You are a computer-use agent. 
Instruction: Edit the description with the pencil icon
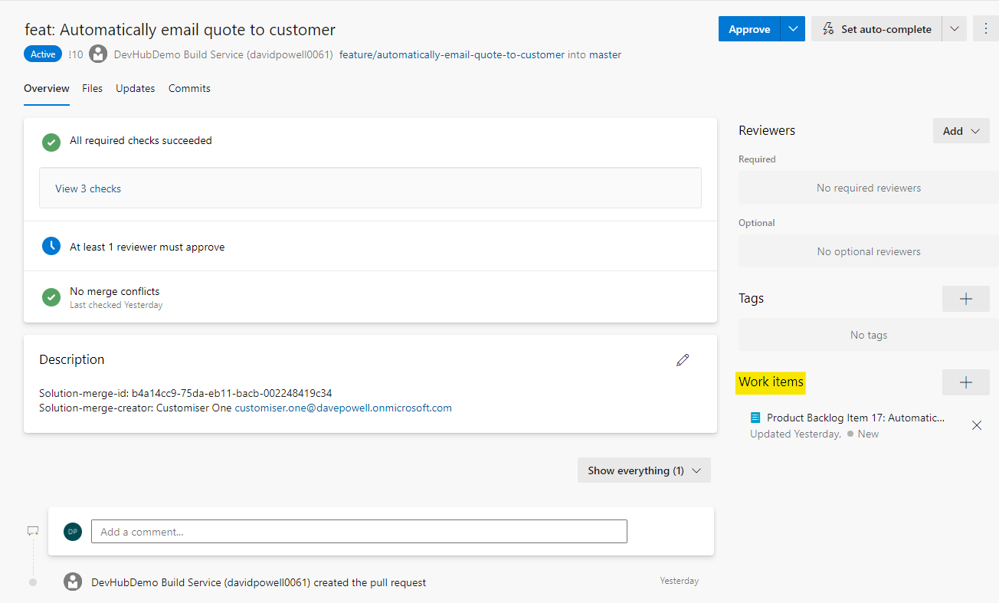tap(683, 359)
